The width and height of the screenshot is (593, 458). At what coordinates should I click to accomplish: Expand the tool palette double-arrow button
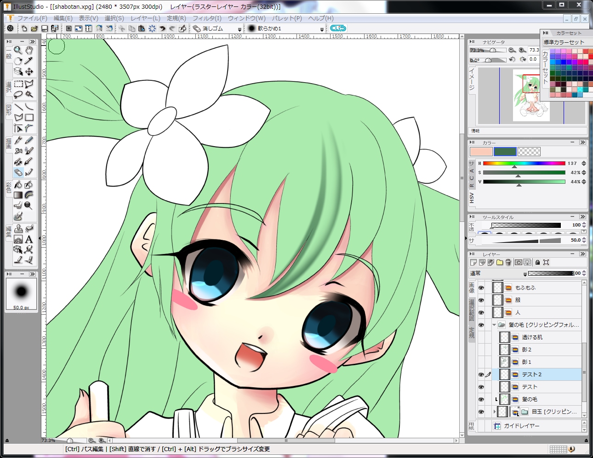(33, 41)
